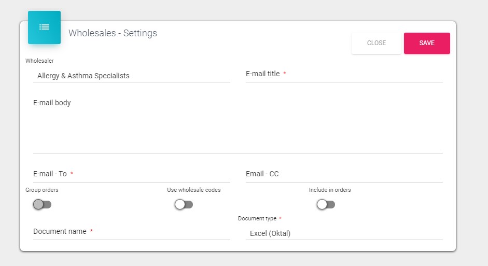This screenshot has width=488, height=266.
Task: Expand the Document type dropdown showing Excel (Oktal)
Action: pos(344,233)
